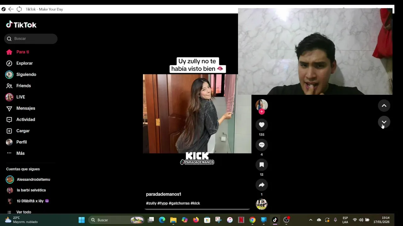Expand the Más options menu
Screen dimensions: 403x226
(x=20, y=153)
